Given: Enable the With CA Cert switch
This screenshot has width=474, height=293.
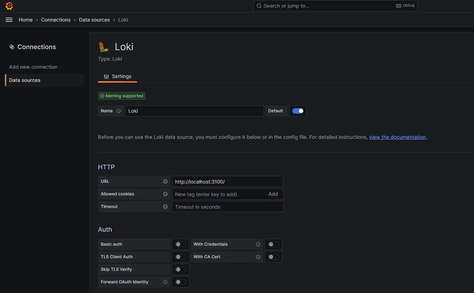Looking at the screenshot, I should point(273,257).
